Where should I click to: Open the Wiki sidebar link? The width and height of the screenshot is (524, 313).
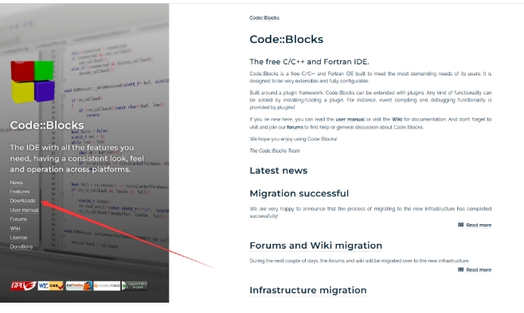pyautogui.click(x=15, y=228)
